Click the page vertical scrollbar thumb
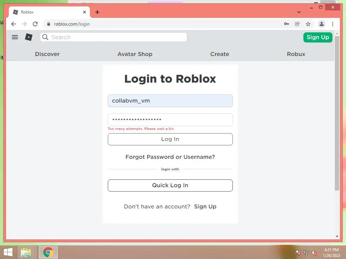Screen dimensions: 346x259 tap(337, 113)
